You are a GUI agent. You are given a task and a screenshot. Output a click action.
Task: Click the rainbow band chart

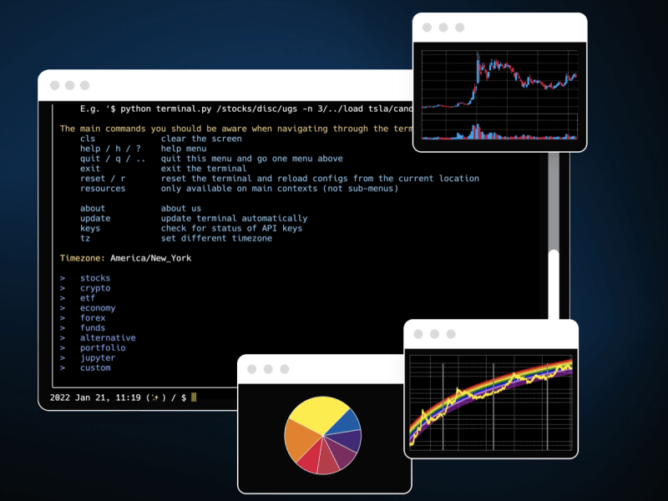click(x=491, y=401)
